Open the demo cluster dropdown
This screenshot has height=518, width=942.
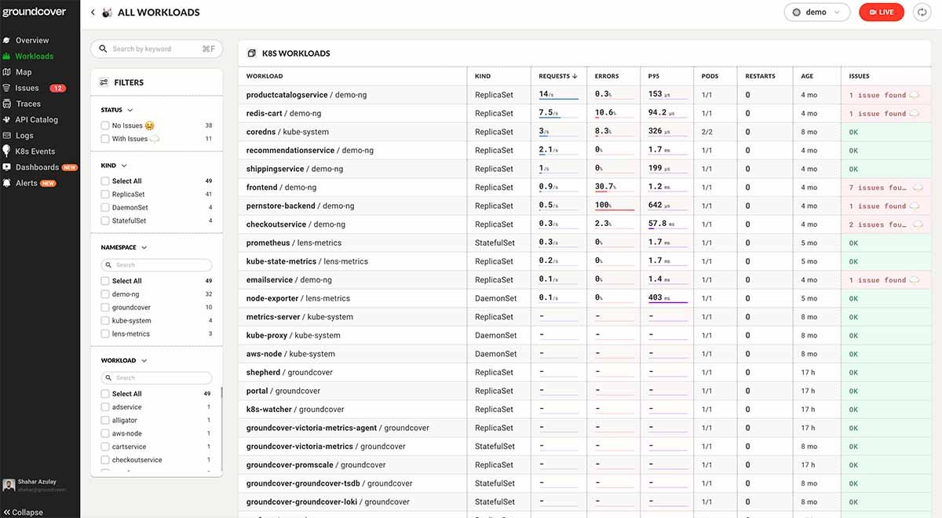pos(817,13)
